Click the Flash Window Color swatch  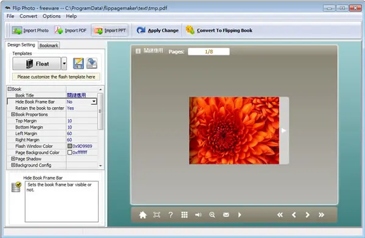(69, 146)
